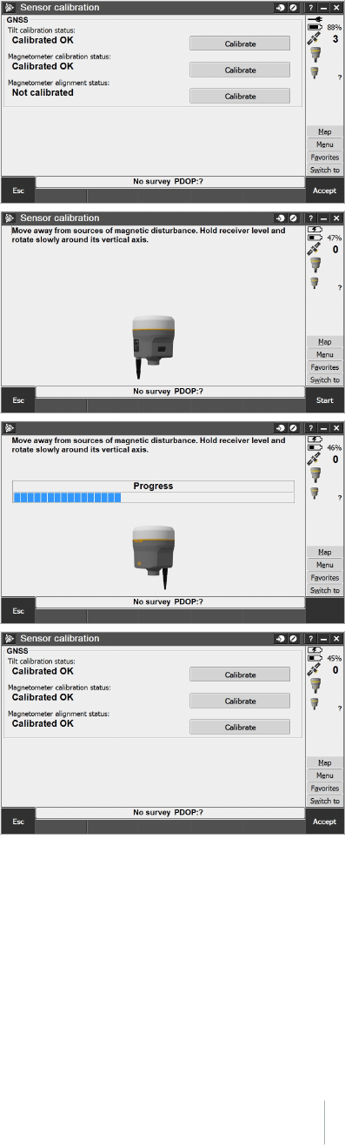Image resolution: width=345 pixels, height=1148 pixels.
Task: Click the battery icon showing 46%
Action: pyautogui.click(x=315, y=447)
